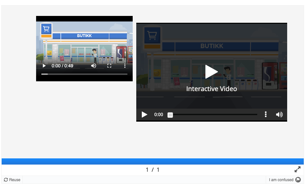307x187 pixels.
Task: Open more options in the small video
Action: (125, 66)
